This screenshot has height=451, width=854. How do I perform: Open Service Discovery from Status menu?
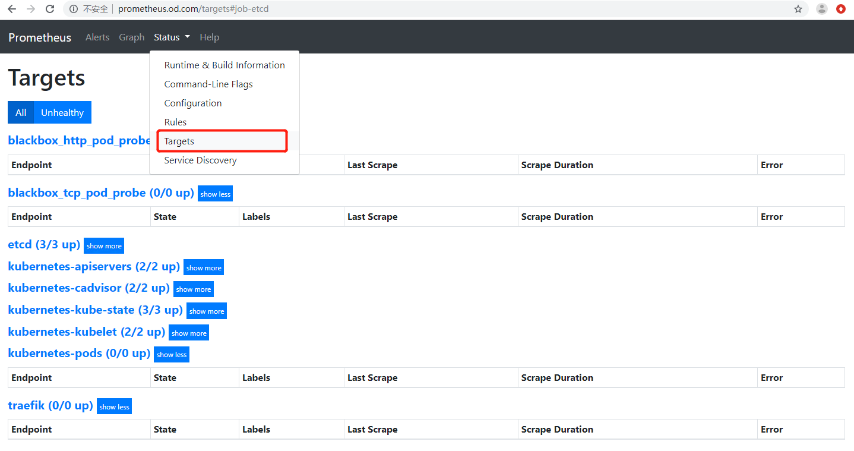pos(200,160)
